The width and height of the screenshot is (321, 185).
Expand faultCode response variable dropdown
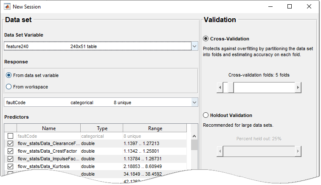pos(194,102)
